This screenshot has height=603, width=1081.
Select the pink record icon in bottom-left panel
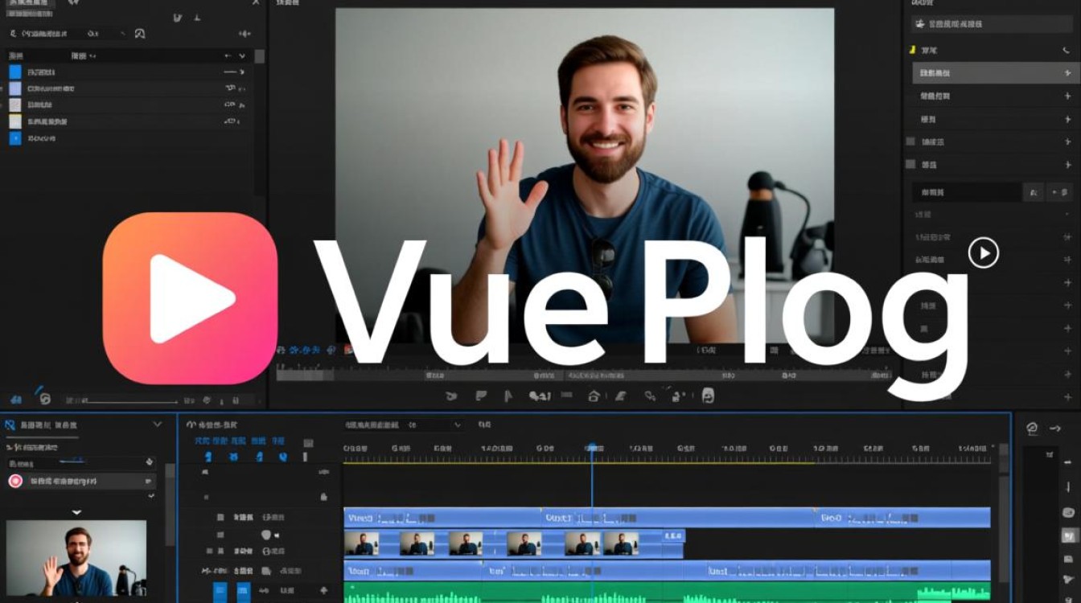coord(15,481)
